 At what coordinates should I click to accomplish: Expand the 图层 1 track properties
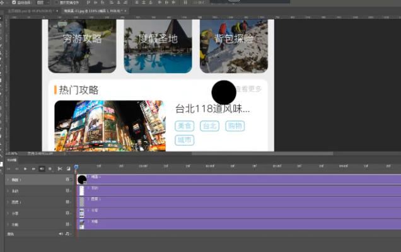[8, 202]
